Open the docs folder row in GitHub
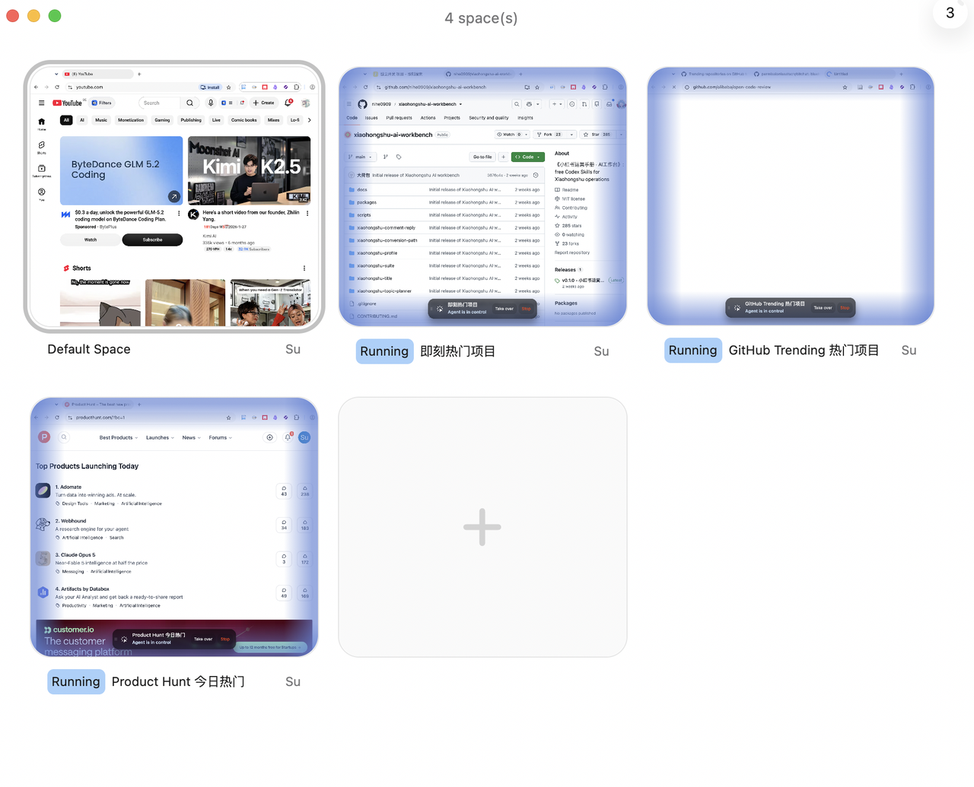The width and height of the screenshot is (974, 787). coord(444,190)
